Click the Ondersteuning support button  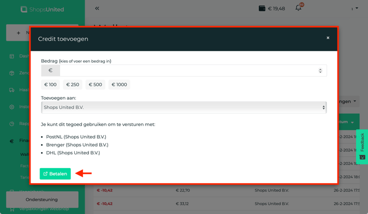(42, 200)
